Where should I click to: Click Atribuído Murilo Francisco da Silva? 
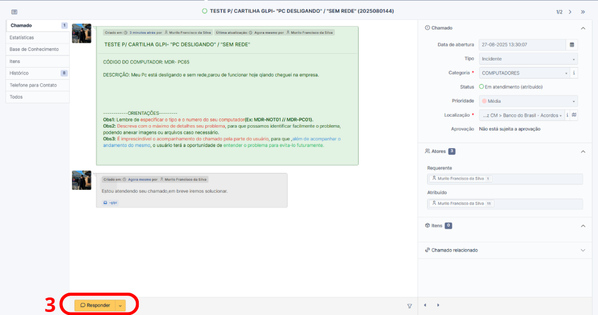click(x=462, y=204)
